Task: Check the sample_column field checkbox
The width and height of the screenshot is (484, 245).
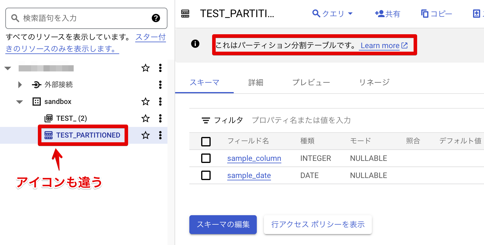Action: 206,158
